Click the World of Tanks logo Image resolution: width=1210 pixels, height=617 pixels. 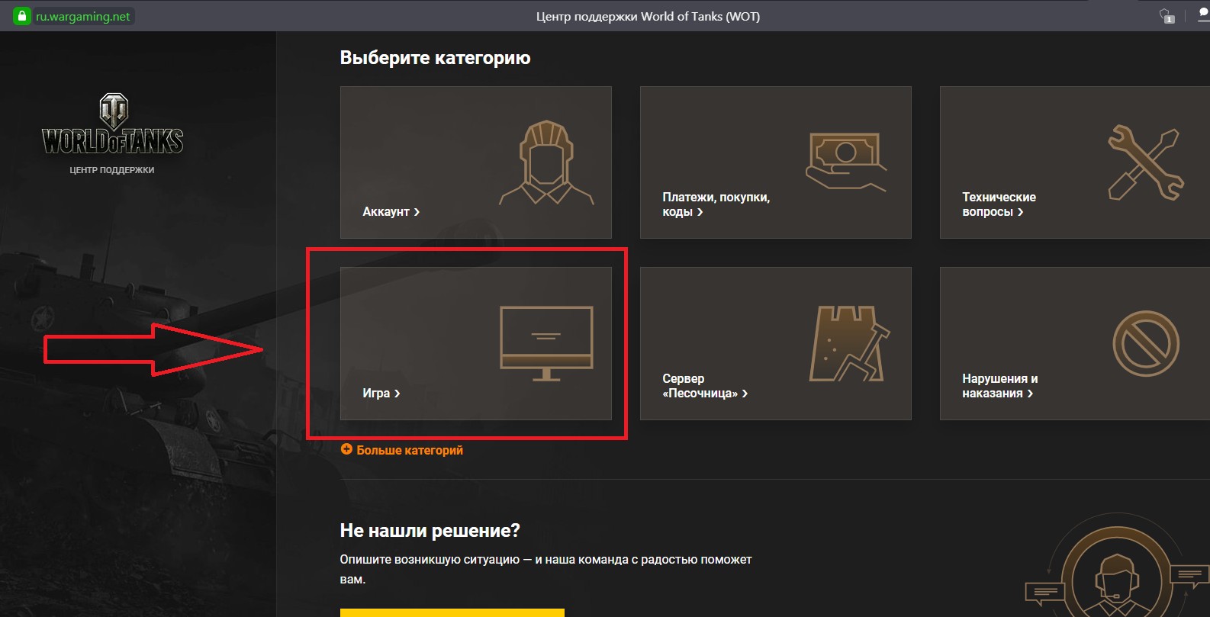coord(113,124)
